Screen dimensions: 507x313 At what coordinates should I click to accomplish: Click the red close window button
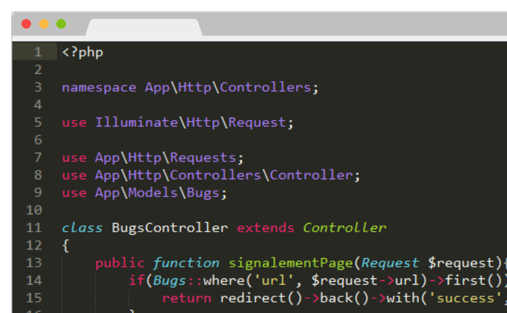[26, 24]
